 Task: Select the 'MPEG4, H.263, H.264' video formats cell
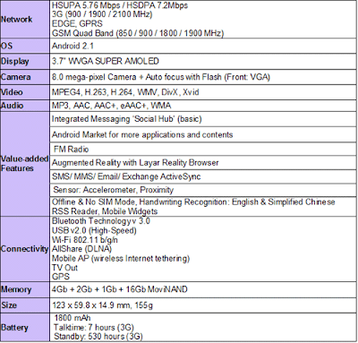click(x=203, y=92)
